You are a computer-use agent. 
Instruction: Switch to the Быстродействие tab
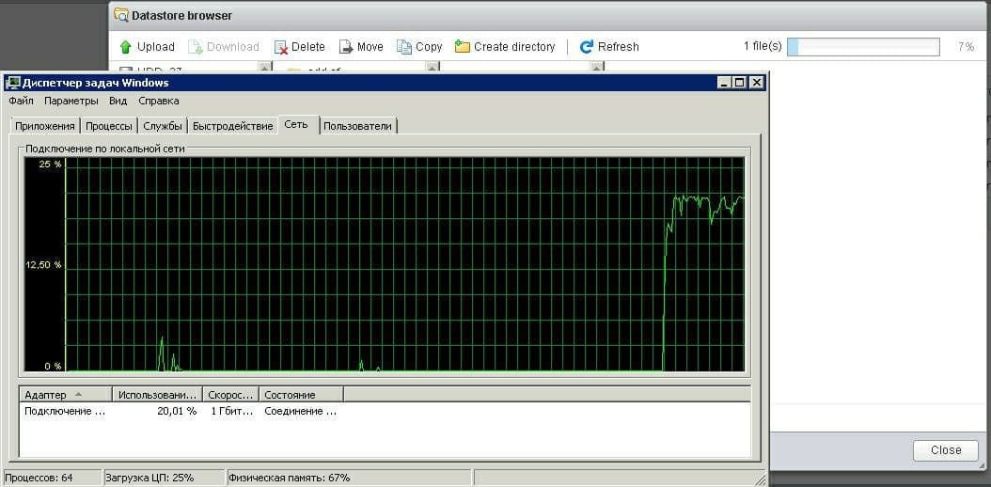tap(232, 126)
